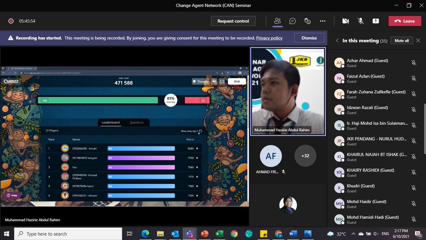Show hidden system tray icons
The height and width of the screenshot is (240, 426).
353,234
